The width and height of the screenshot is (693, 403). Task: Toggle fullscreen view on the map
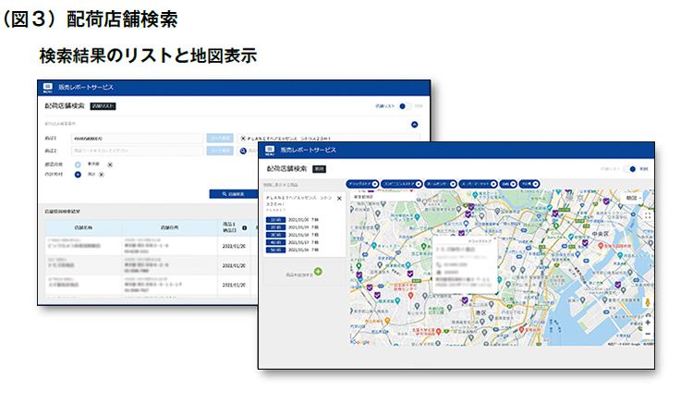pos(648,215)
